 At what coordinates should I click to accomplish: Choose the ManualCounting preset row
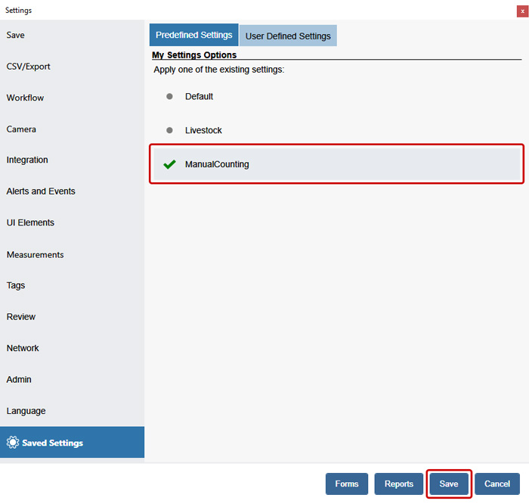[x=336, y=164]
